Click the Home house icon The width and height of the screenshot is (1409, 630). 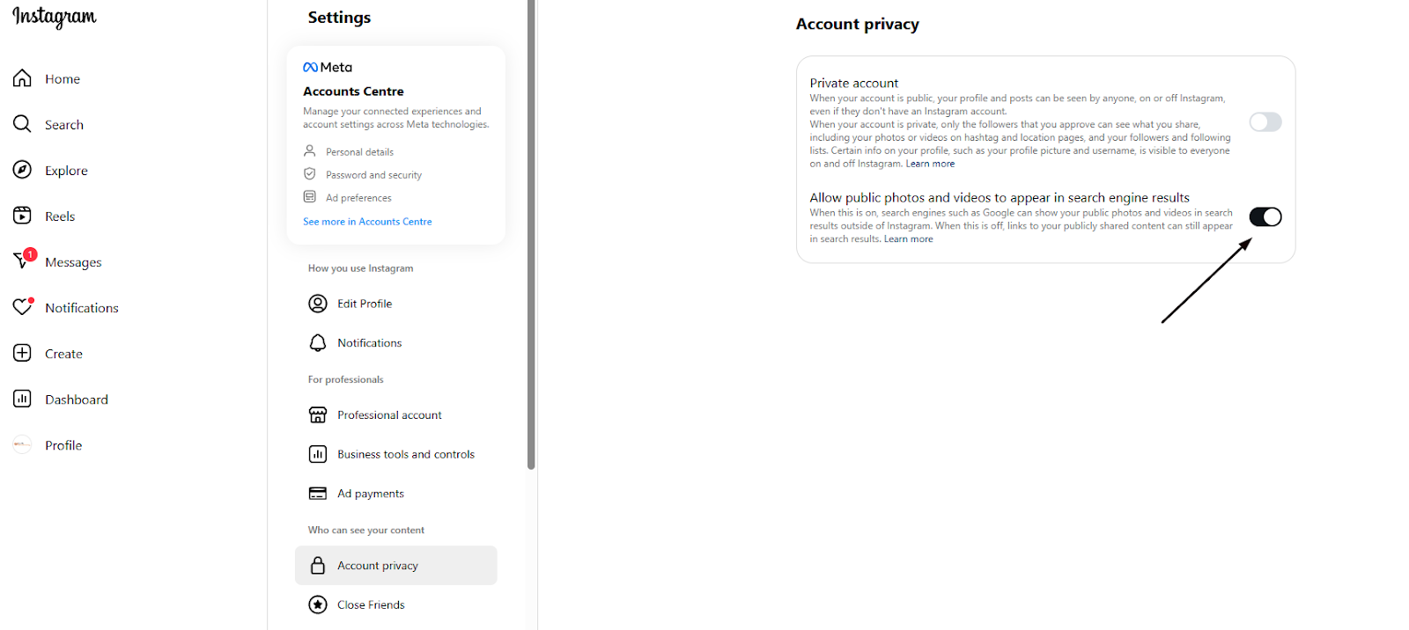pyautogui.click(x=22, y=78)
